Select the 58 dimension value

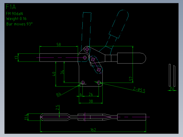[59, 45]
